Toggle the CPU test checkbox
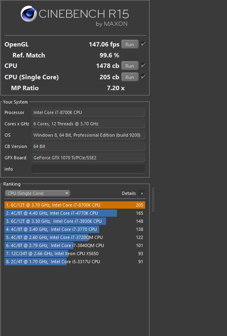 click(x=143, y=66)
